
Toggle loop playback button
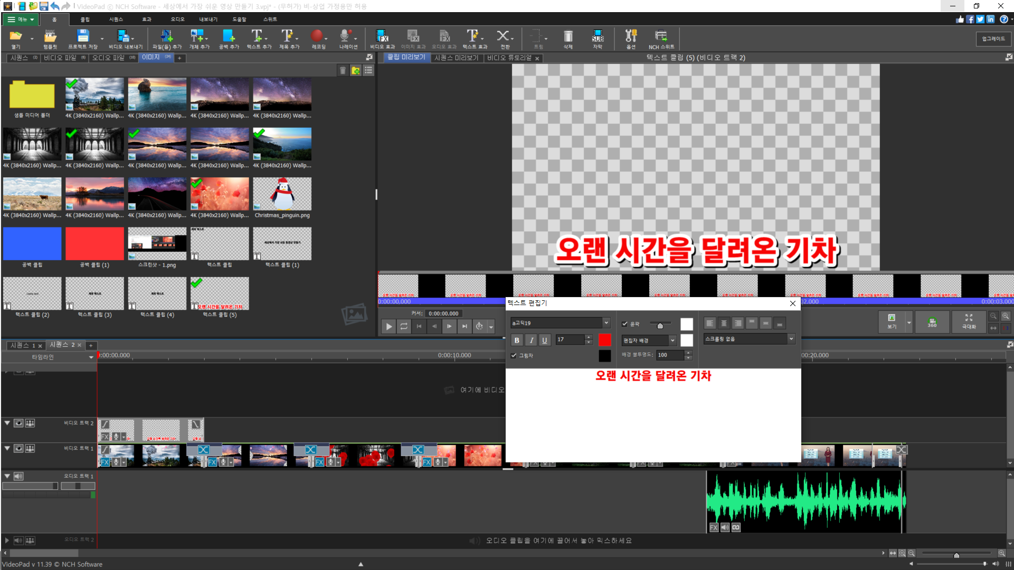[x=404, y=327]
